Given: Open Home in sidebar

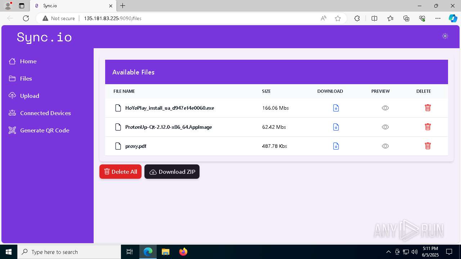Looking at the screenshot, I should click(23, 61).
